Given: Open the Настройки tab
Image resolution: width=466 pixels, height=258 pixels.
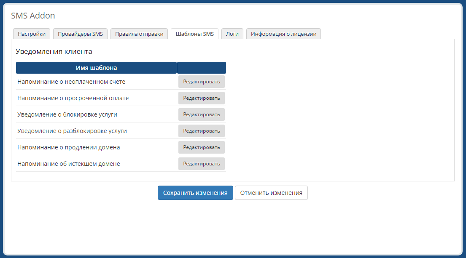Looking at the screenshot, I should (32, 34).
